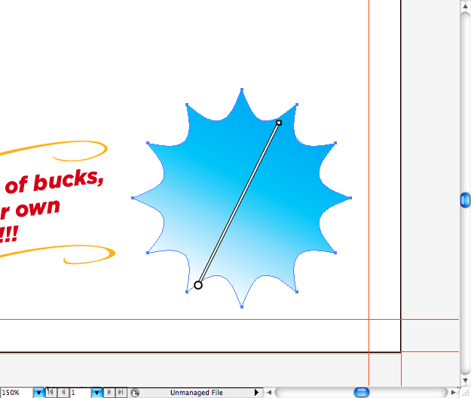Click the horizontal scrollbar right arrow
This screenshot has width=471, height=398.
[x=454, y=392]
